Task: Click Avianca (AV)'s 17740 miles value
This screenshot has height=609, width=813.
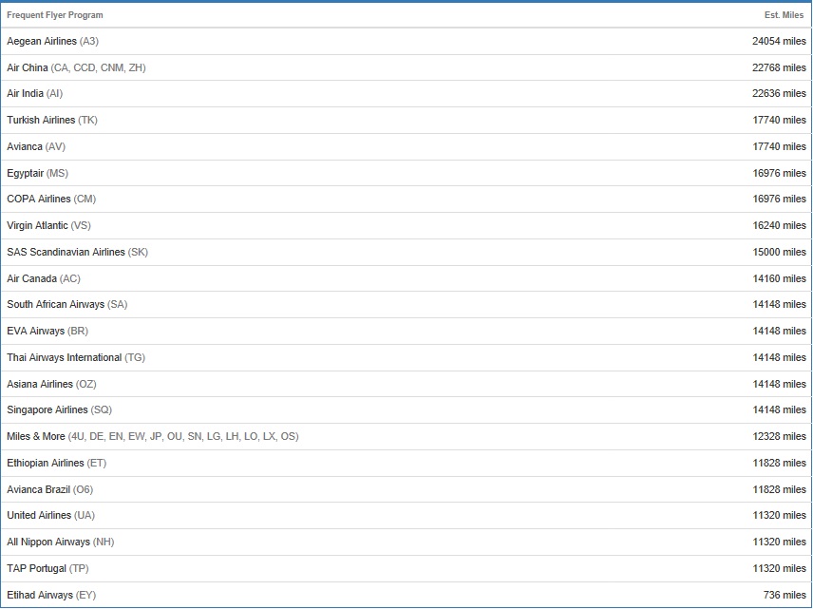Action: pos(780,146)
